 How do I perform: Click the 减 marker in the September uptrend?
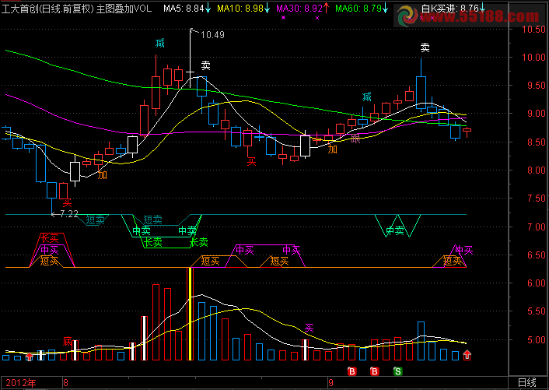pyautogui.click(x=366, y=97)
